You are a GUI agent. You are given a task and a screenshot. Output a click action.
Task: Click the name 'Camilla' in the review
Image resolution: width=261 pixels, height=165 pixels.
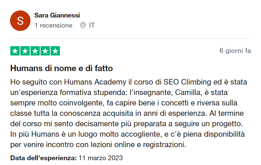pos(187,92)
